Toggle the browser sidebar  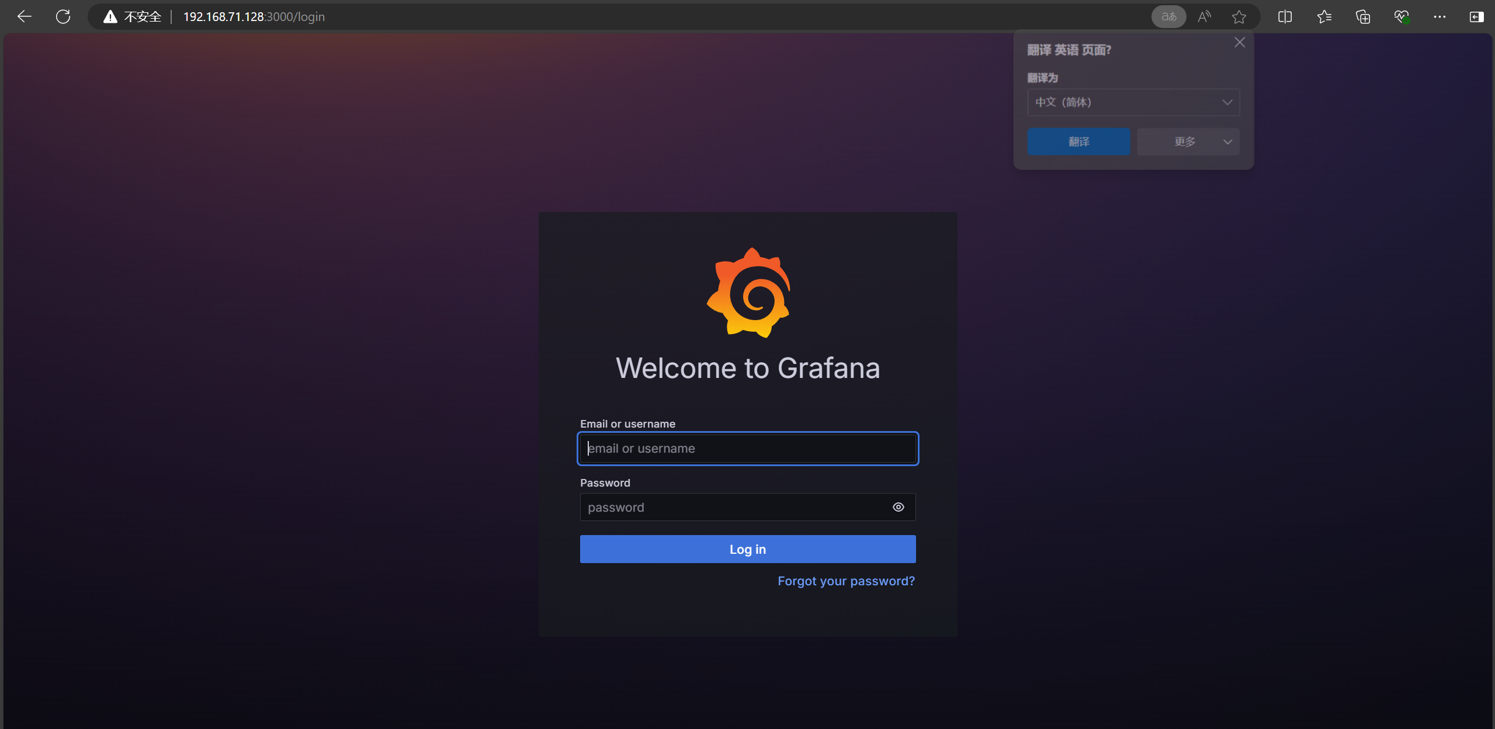1476,17
